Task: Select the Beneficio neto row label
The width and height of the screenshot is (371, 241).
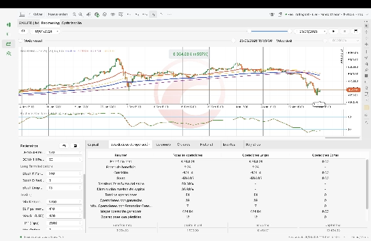Action: (121, 161)
